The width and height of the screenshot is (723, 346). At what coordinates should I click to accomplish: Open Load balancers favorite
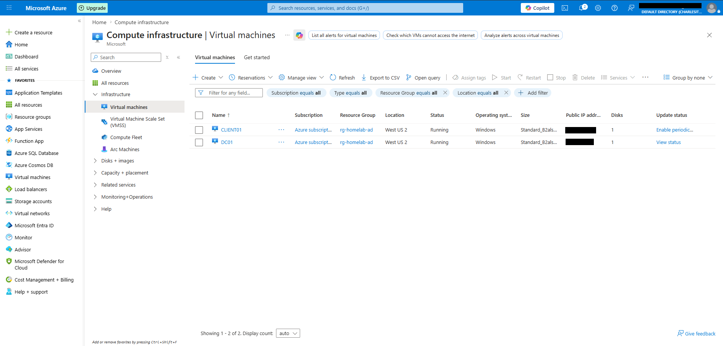[x=31, y=189]
